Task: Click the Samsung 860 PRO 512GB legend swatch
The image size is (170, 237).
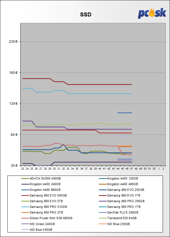Action: (25, 207)
